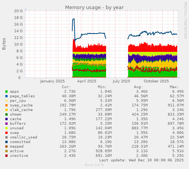Image resolution: width=189 pixels, height=169 pixels.
Task: Click the per_cpu pale yellow legend swatch
Action: [6, 101]
